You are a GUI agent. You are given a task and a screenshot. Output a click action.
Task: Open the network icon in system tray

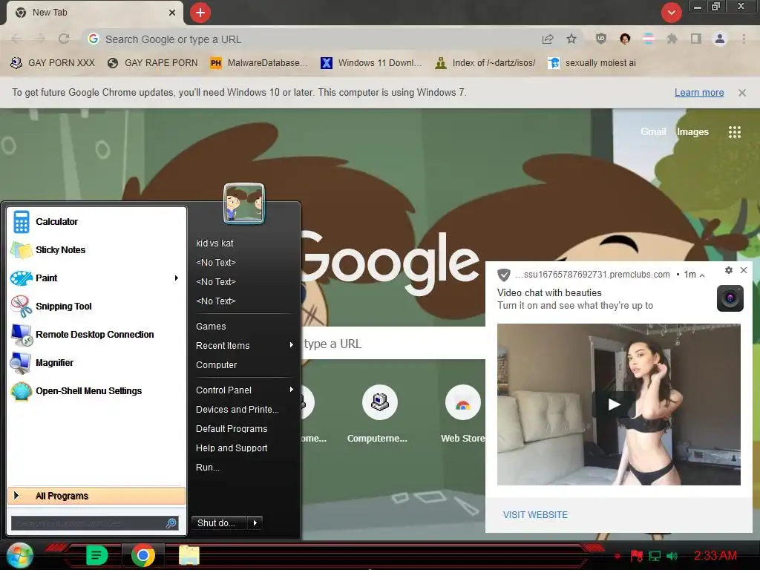(655, 555)
